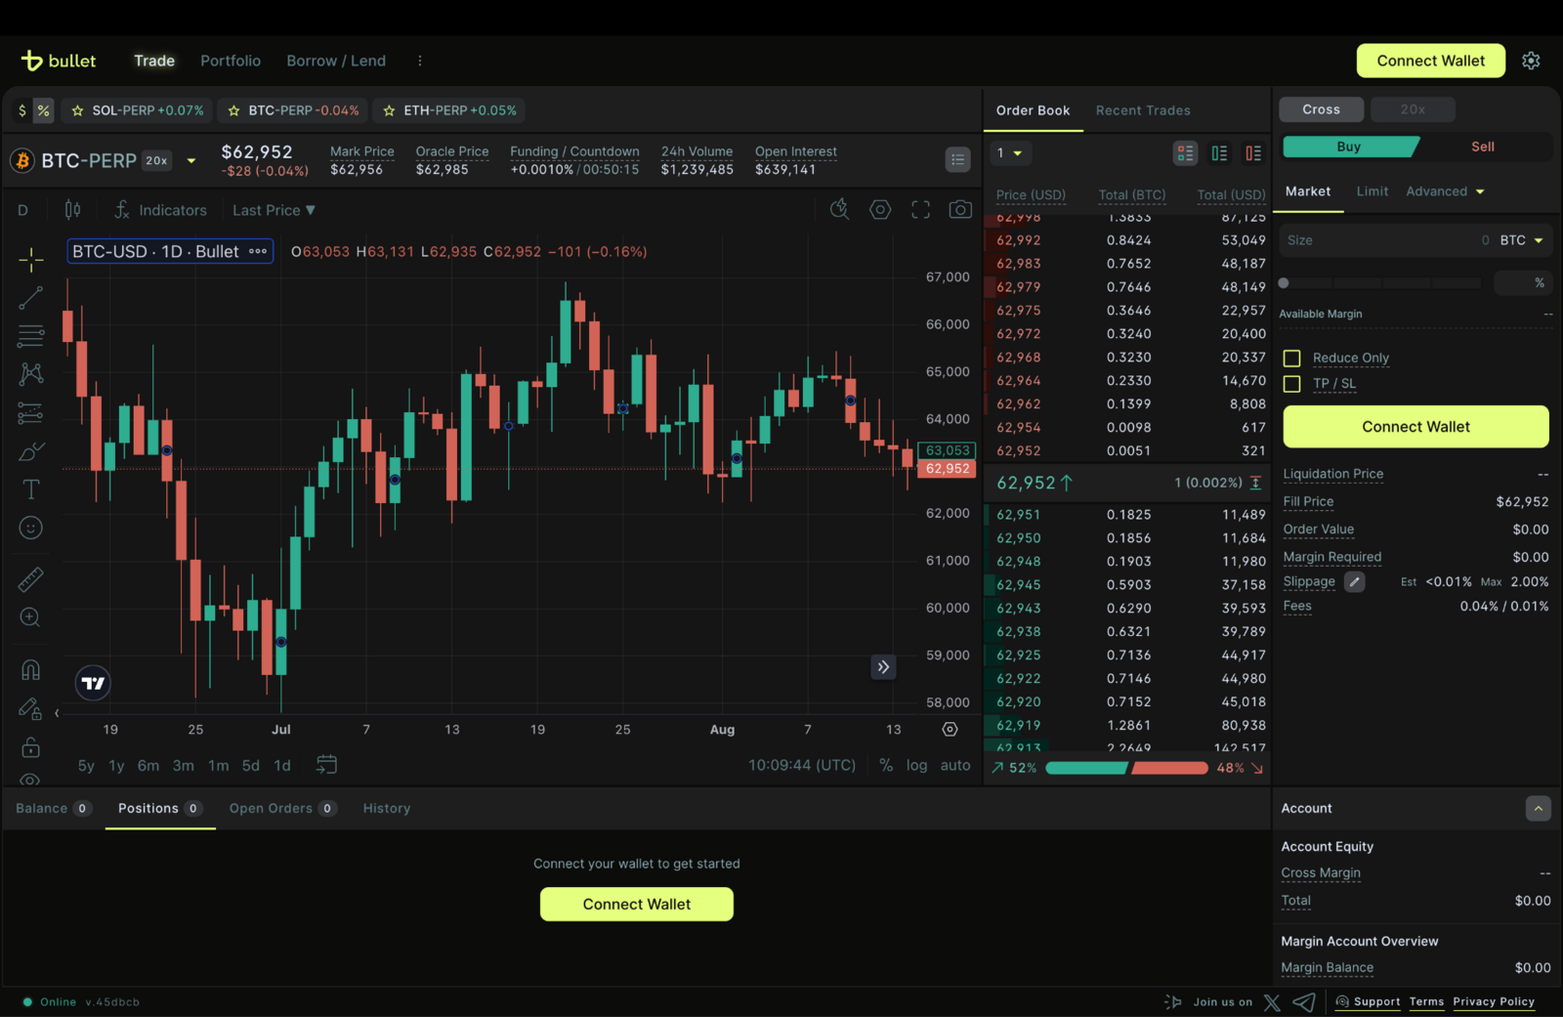Show bids-only order book layout
Viewport: 1563px width, 1017px height.
1219,153
